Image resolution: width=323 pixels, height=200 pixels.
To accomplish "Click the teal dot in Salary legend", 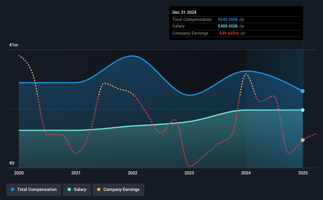I will pos(69,189).
